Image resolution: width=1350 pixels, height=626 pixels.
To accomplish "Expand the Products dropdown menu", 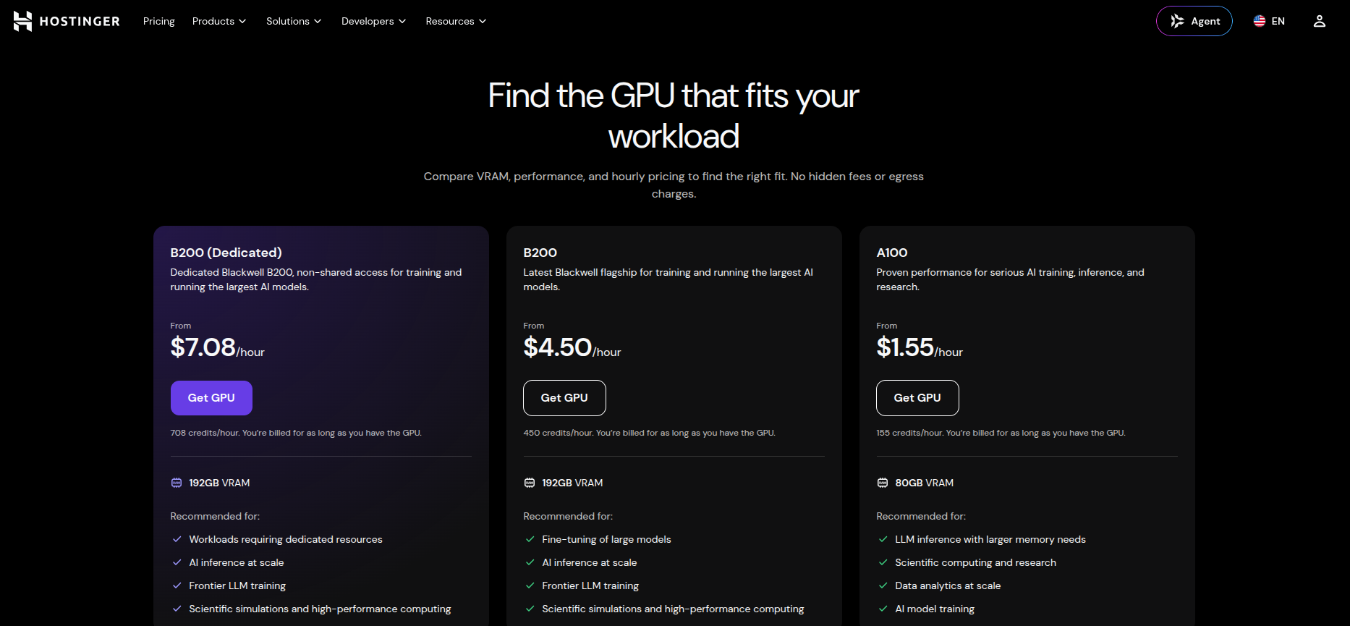I will (219, 22).
